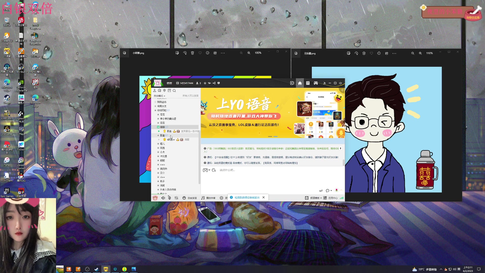485x273 pixels.
Task: Click the report shield icon in the YY header
Action: coord(219,83)
